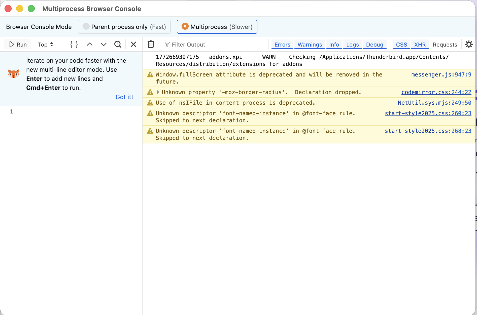Click the Filter Output text field
This screenshot has height=315, width=477.
(x=214, y=45)
